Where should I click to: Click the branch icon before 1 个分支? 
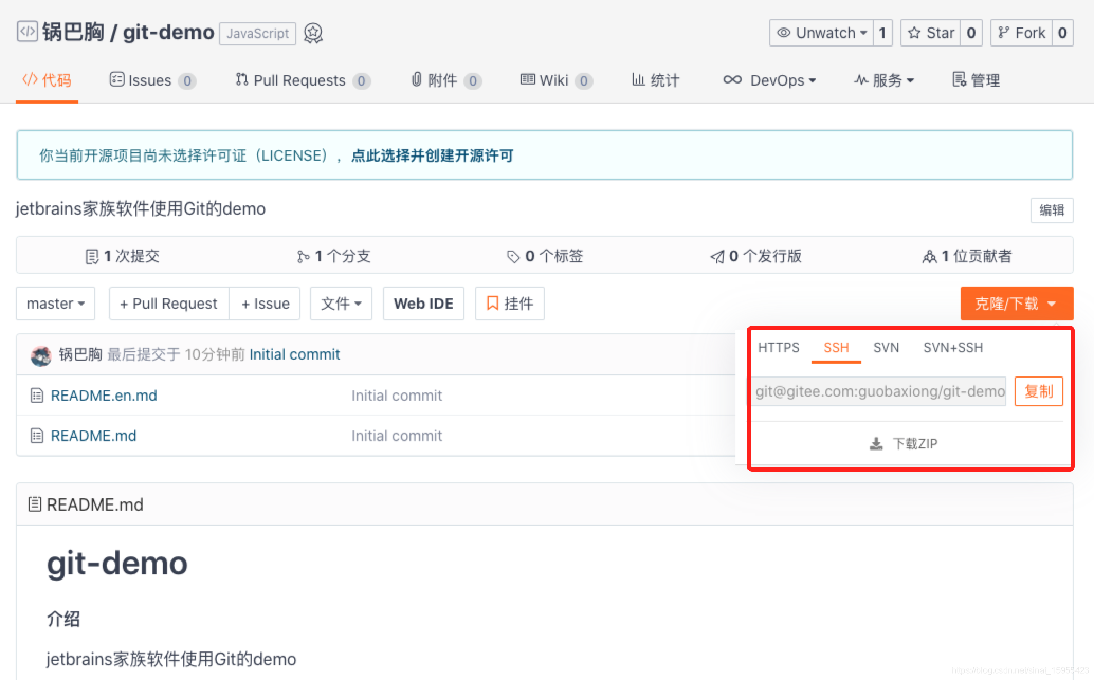(x=303, y=256)
